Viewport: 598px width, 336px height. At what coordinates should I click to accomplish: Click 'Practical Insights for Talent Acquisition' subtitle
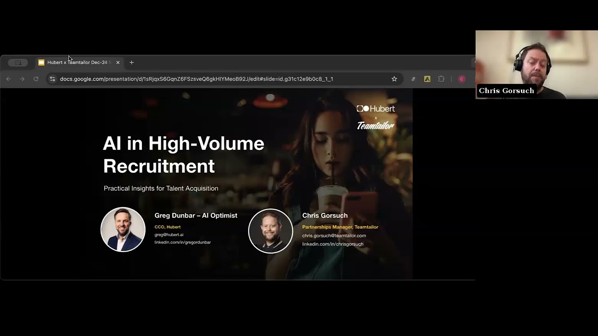[x=161, y=188]
